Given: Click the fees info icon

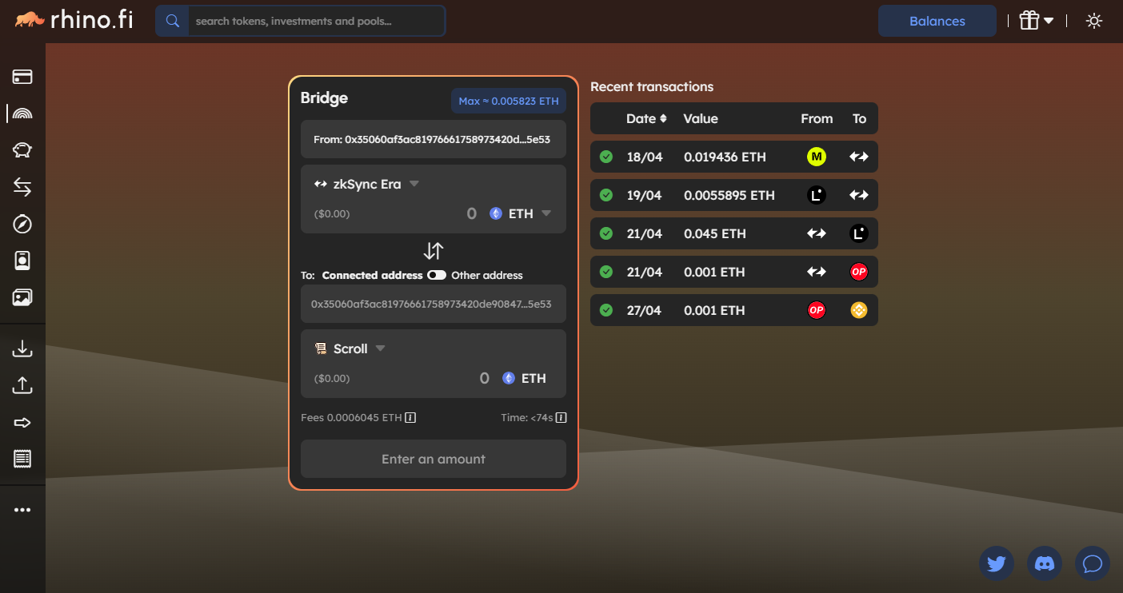Looking at the screenshot, I should tap(410, 417).
